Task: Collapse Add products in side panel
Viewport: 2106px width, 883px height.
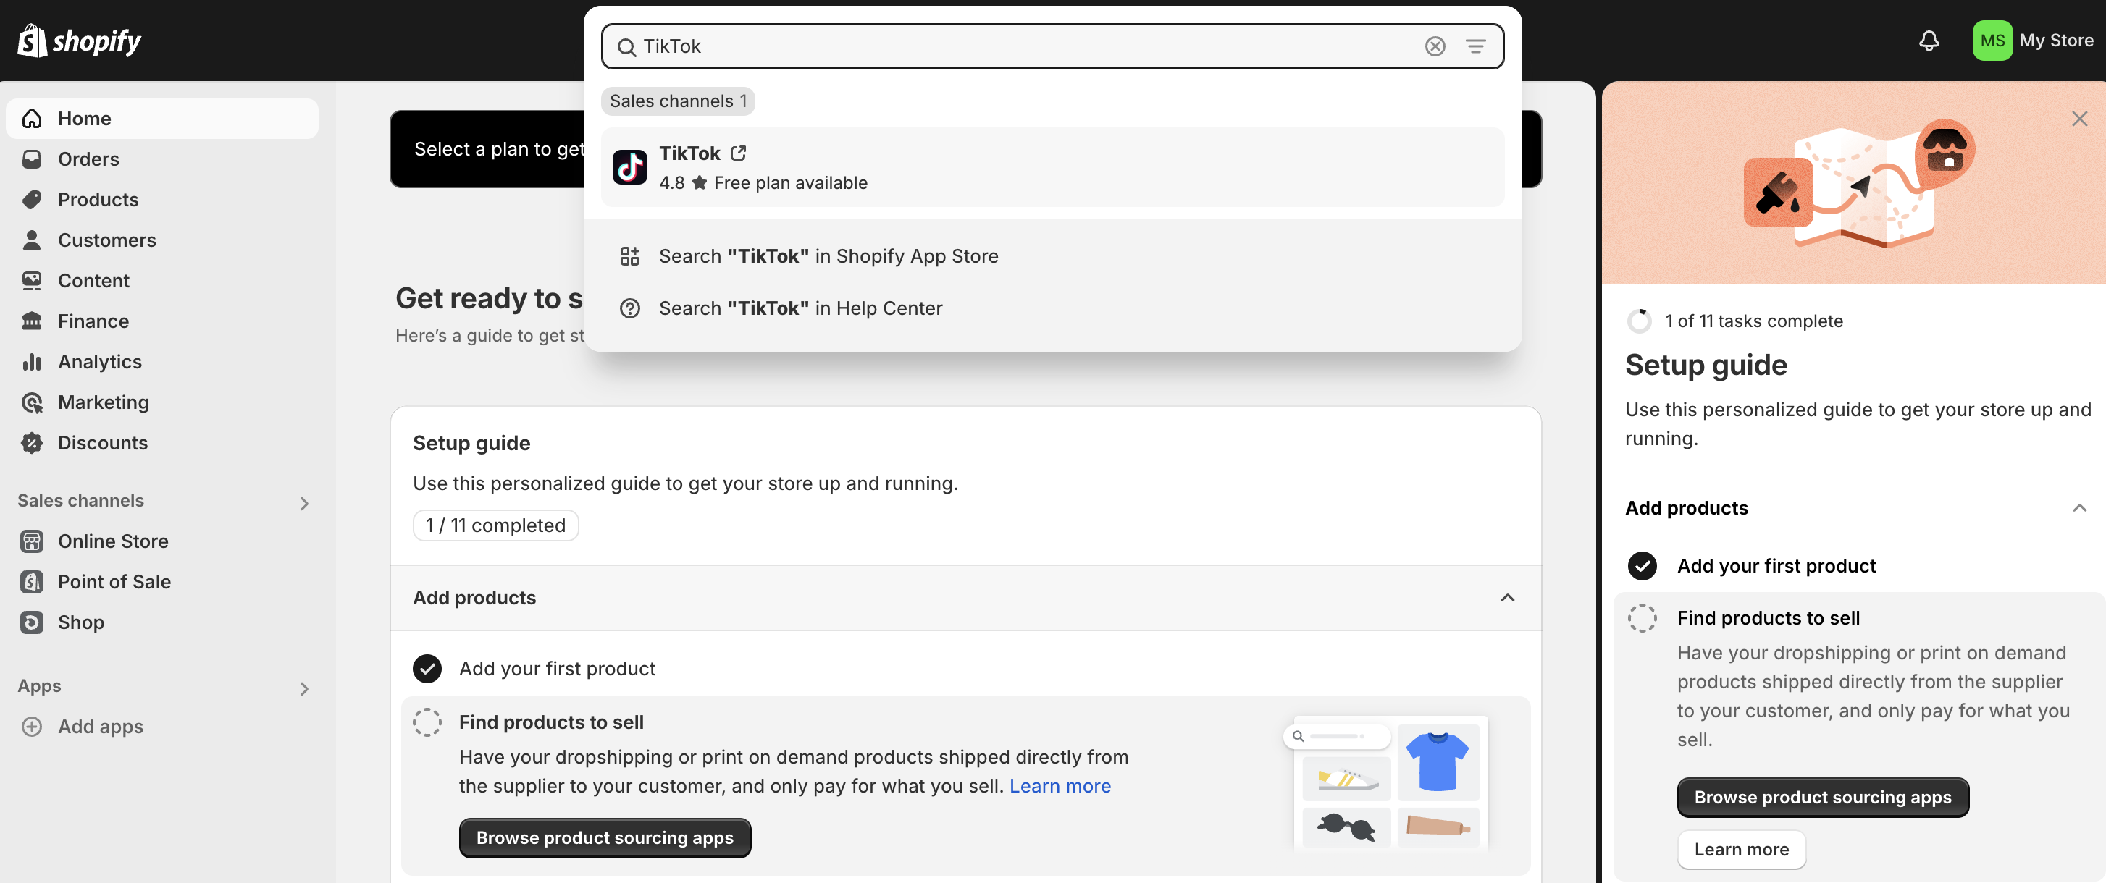Action: pyautogui.click(x=2079, y=507)
